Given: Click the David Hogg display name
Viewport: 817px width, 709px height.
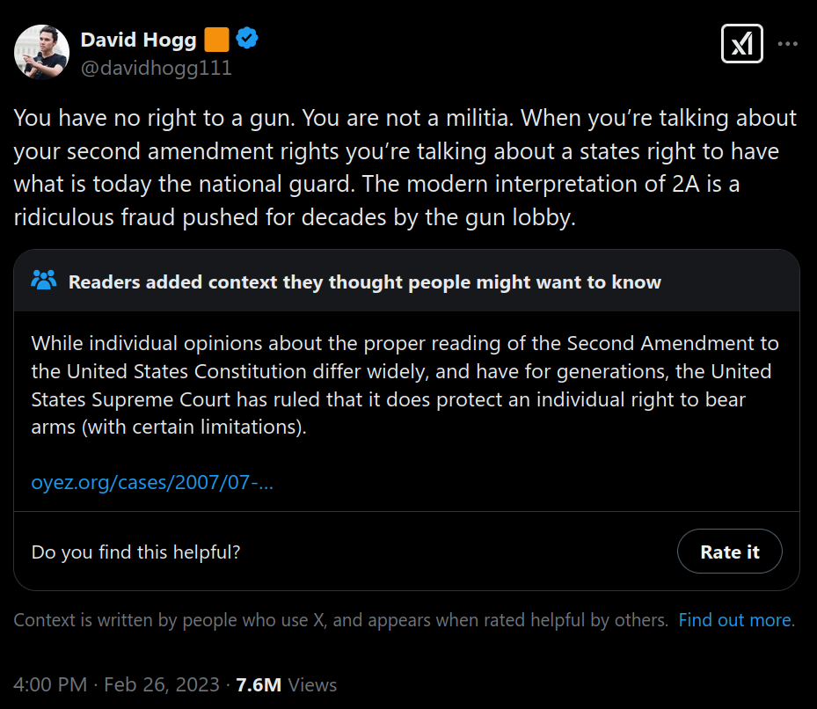Looking at the screenshot, I should [139, 40].
